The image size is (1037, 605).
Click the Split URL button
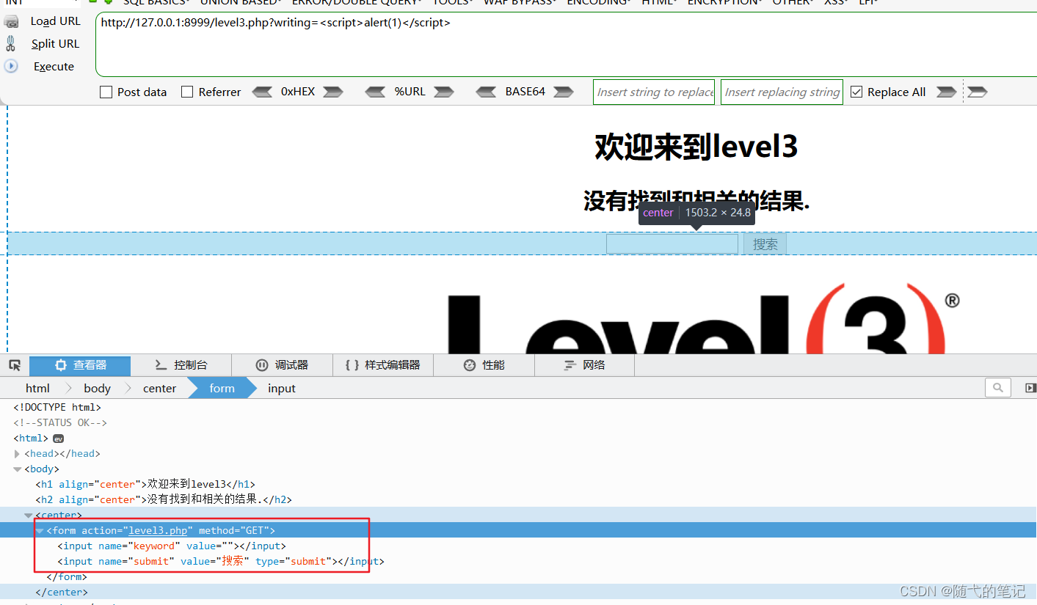43,44
